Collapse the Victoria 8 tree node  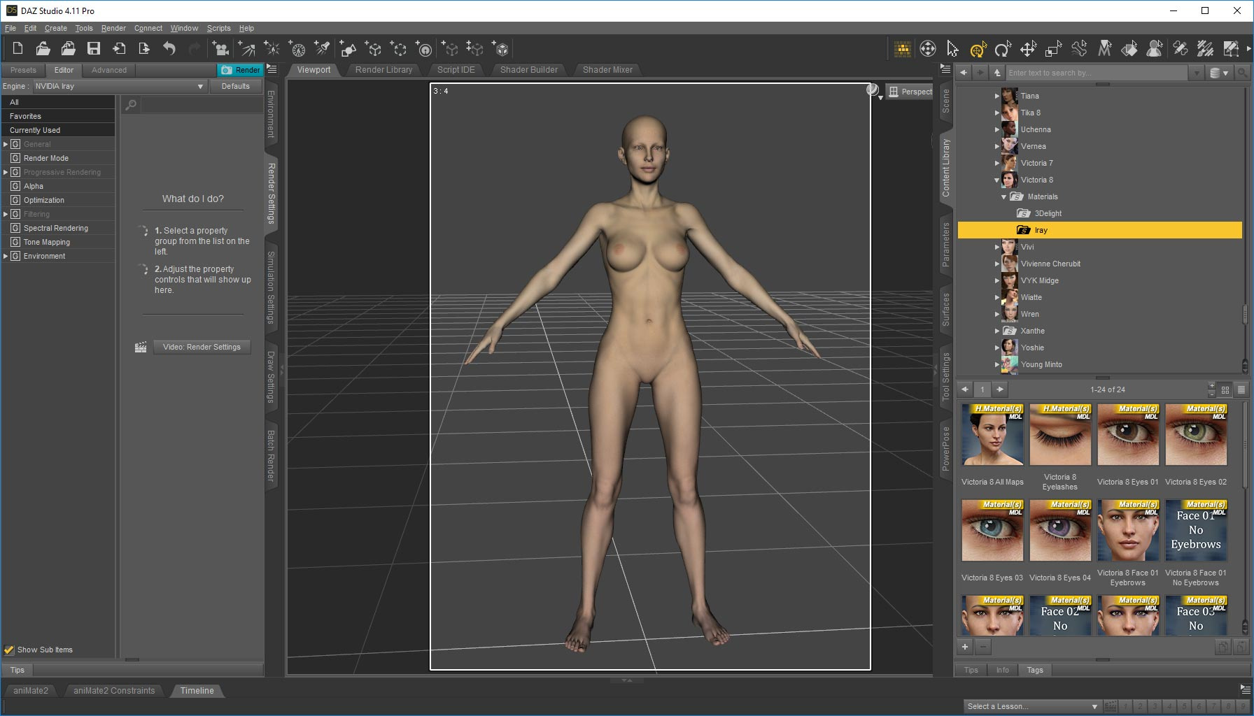point(997,180)
